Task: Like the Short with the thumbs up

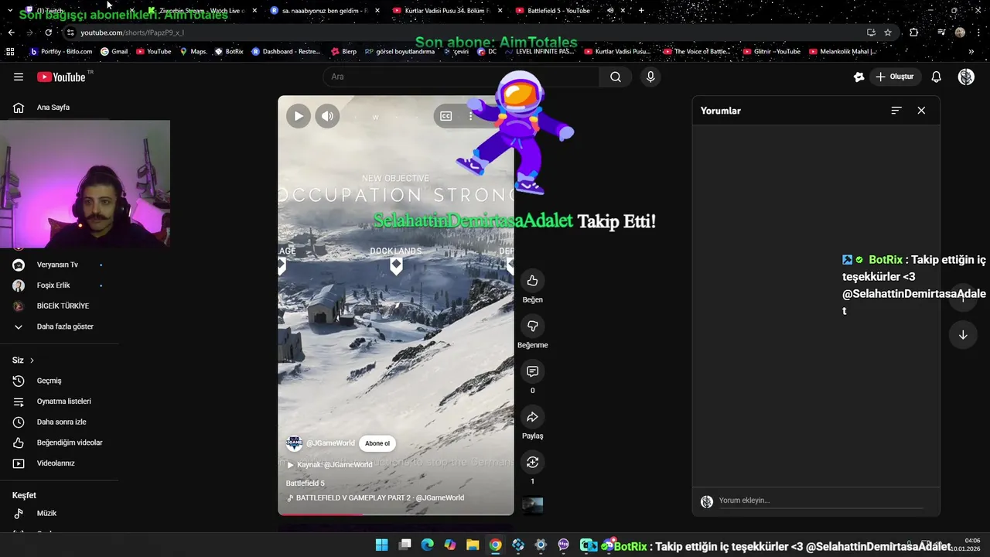Action: pos(532,280)
